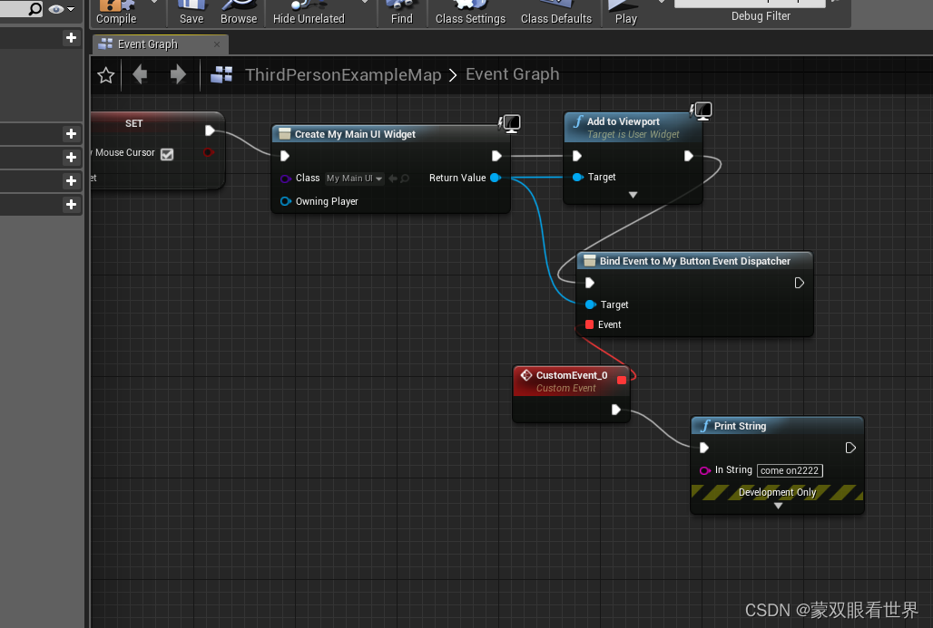This screenshot has height=628, width=933.
Task: Click Browse in the toolbar
Action: point(239,13)
